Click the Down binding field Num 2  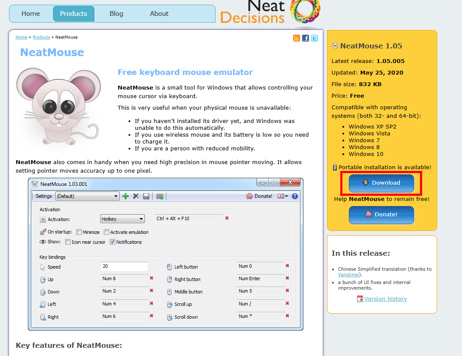pos(124,291)
